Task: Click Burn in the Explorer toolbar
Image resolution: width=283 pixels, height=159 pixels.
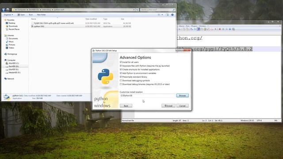Action: pyautogui.click(x=31, y=15)
